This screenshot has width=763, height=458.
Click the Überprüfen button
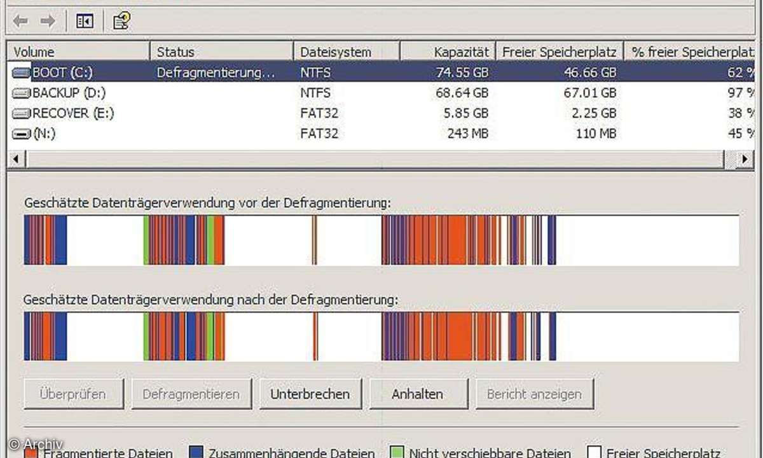72,394
